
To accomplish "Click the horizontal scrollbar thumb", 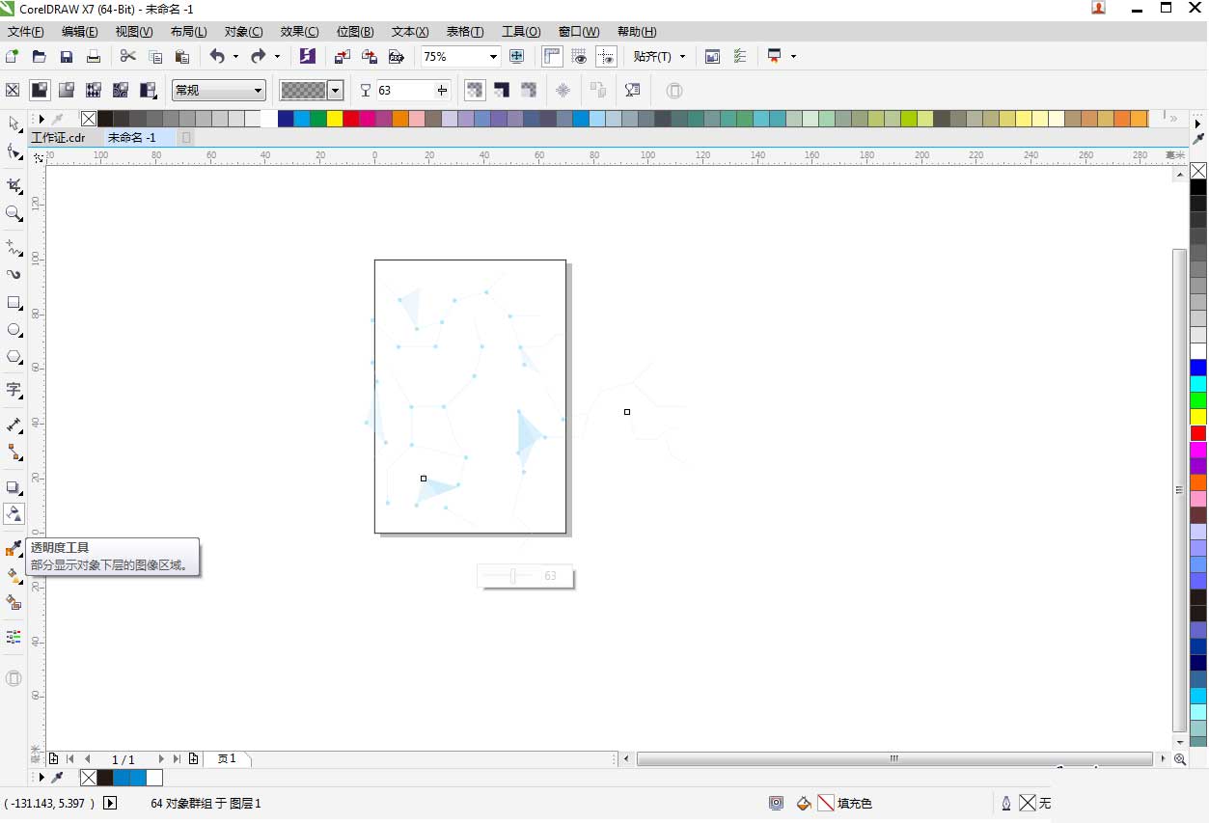I will pyautogui.click(x=894, y=759).
